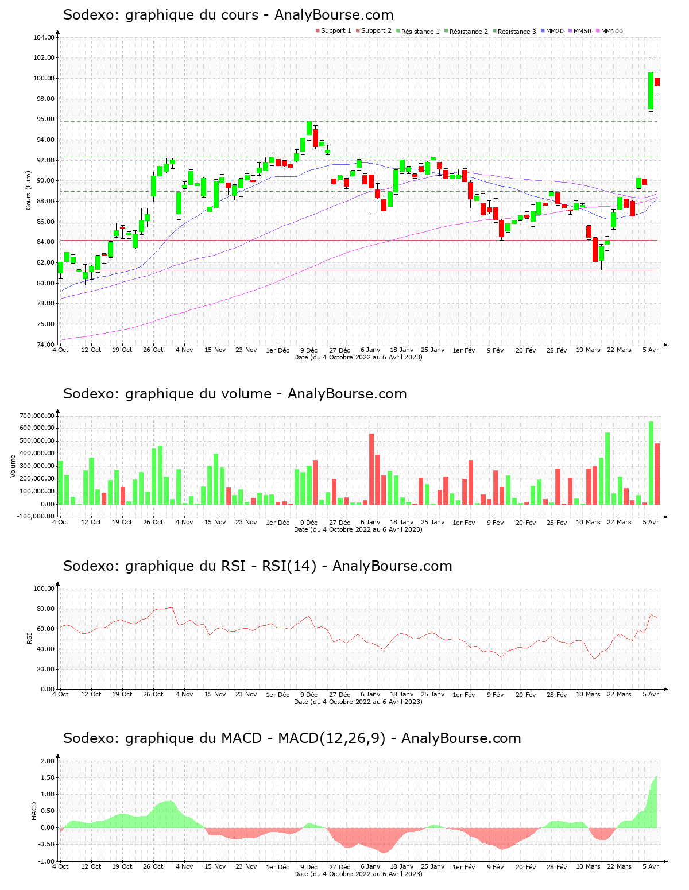Click the tallest red volume bar near 6 Janv
The height and width of the screenshot is (890, 689).
point(371,469)
